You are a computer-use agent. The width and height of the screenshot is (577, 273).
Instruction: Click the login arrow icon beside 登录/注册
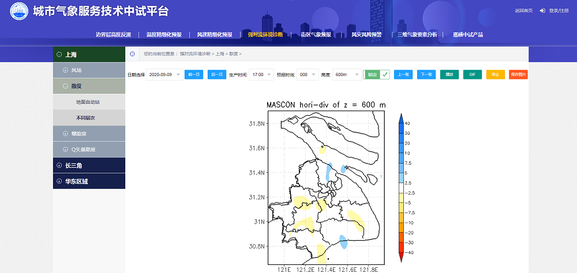543,11
